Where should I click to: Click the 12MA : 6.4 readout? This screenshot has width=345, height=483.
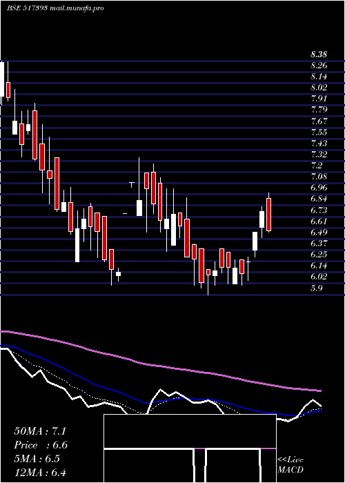pyautogui.click(x=40, y=473)
